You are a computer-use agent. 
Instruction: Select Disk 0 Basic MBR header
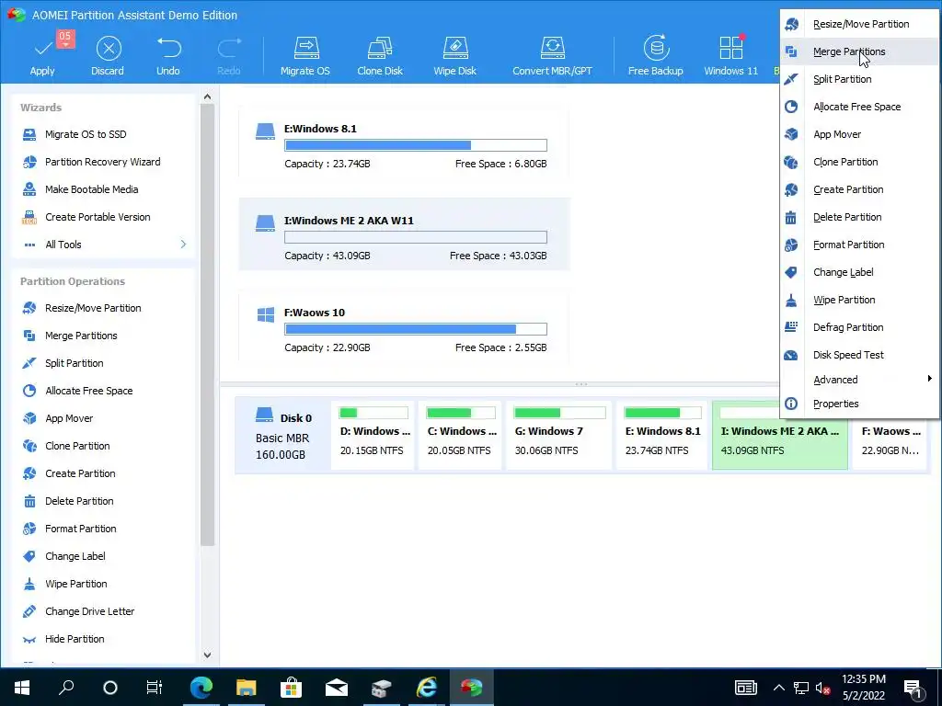[282, 436]
